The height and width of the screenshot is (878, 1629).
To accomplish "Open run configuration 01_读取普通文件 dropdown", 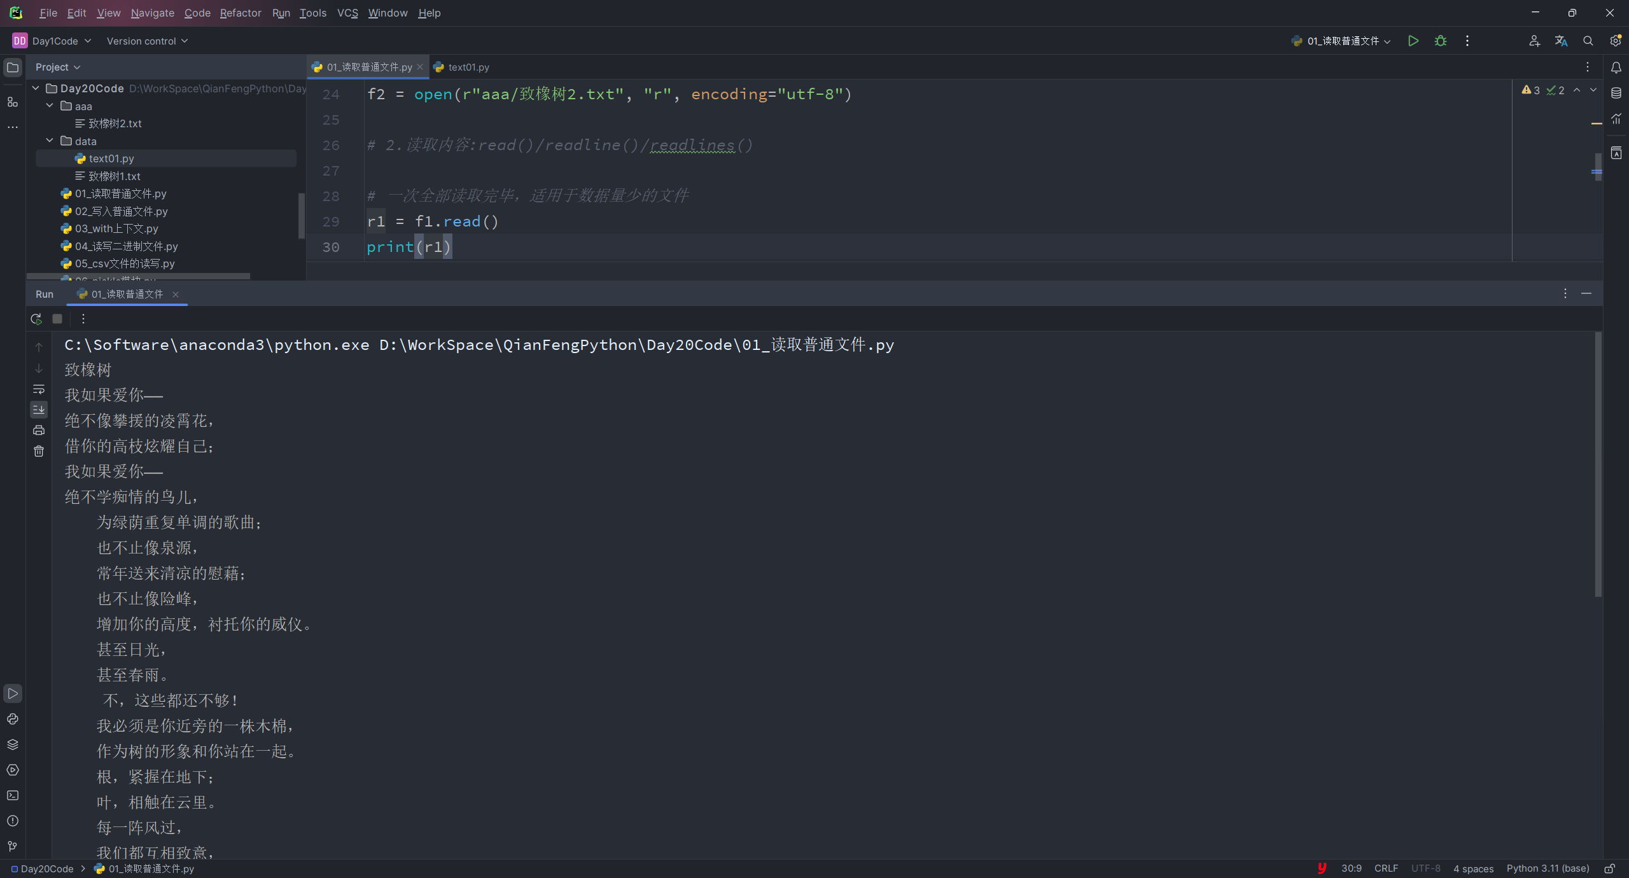I will [1341, 41].
